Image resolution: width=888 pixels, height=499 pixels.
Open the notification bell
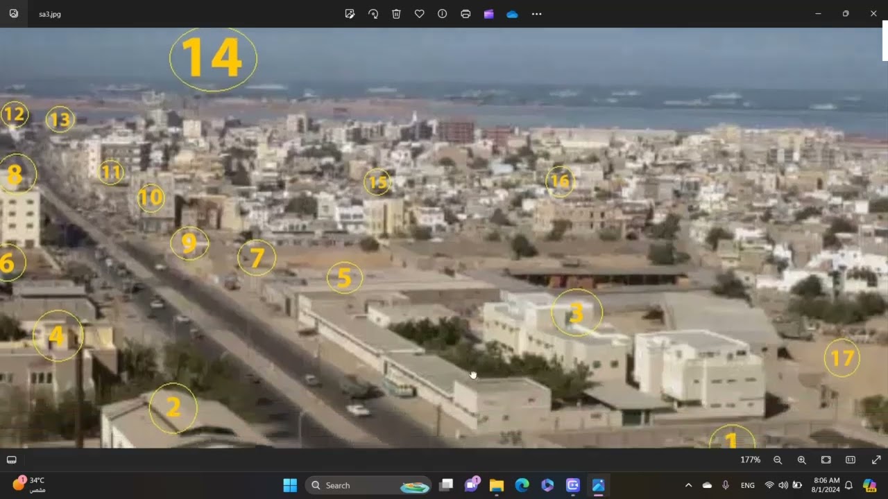(848, 485)
